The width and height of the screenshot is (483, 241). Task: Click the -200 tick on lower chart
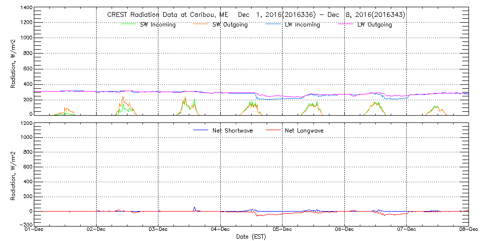tap(25, 225)
